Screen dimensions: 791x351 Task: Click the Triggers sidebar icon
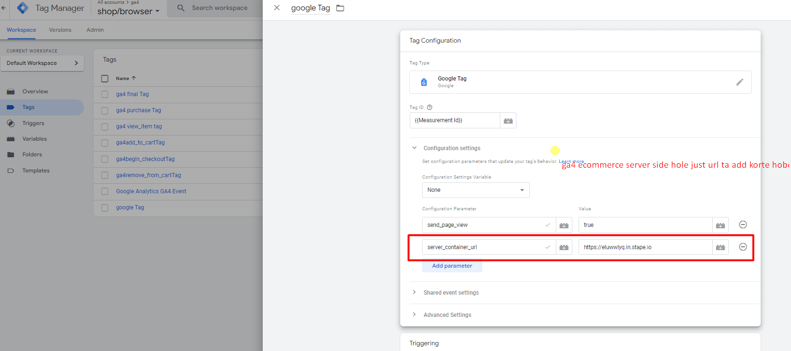(10, 123)
